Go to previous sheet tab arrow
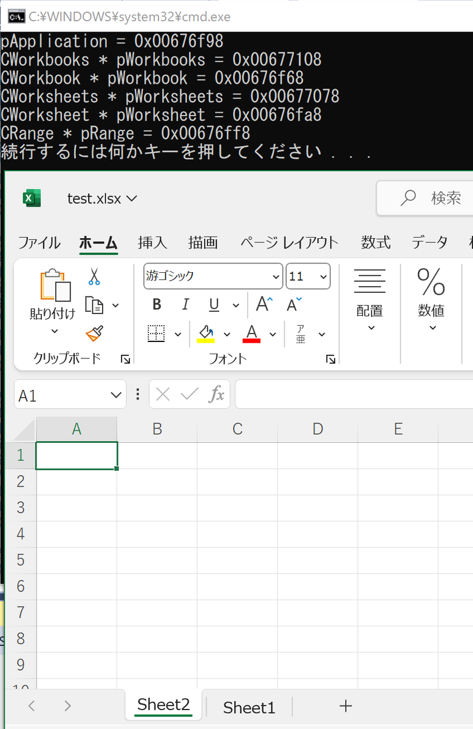The image size is (473, 729). 32,705
